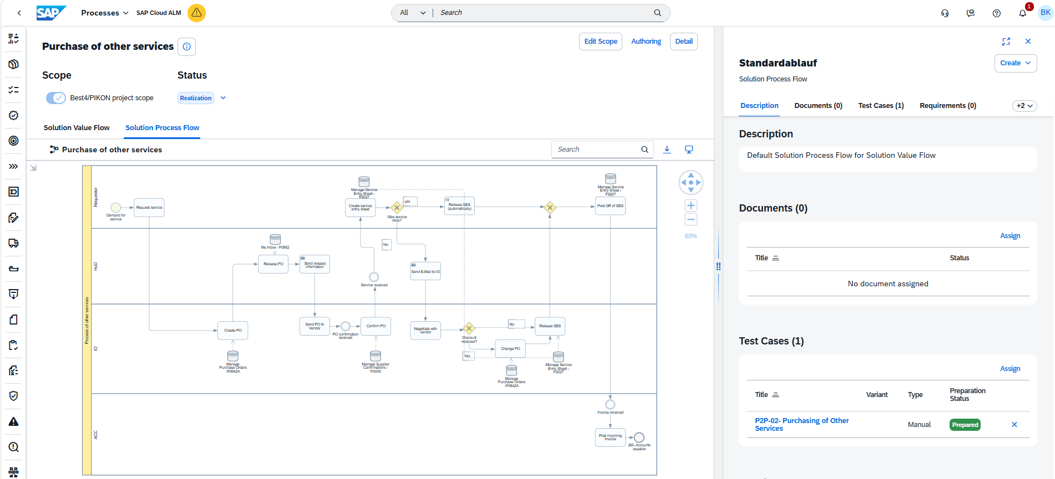1055x479 pixels.
Task: Click the diagram download icon
Action: point(667,150)
